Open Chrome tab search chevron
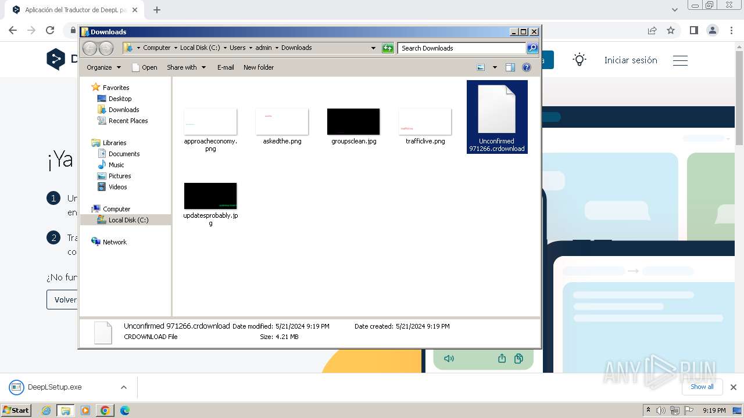Screen dimensions: 744x418 [x=675, y=10]
